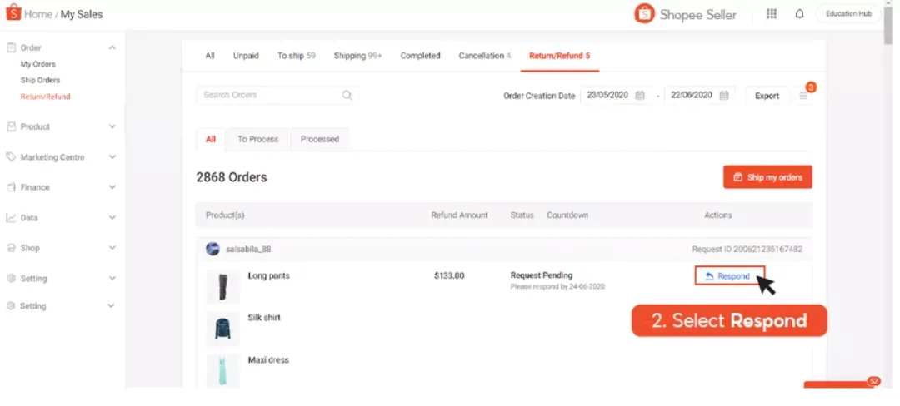The height and width of the screenshot is (406, 900).
Task: Switch to the Unpaid tab
Action: [246, 56]
